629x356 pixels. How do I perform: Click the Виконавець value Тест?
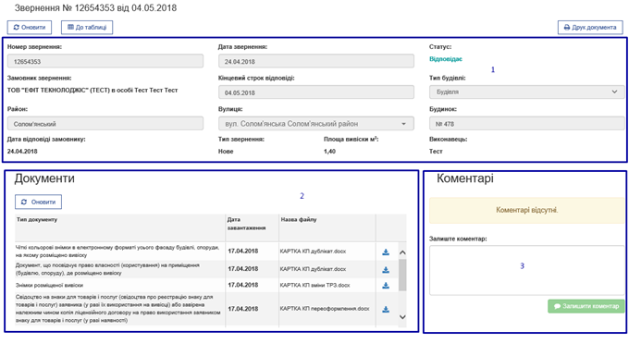pyautogui.click(x=436, y=151)
